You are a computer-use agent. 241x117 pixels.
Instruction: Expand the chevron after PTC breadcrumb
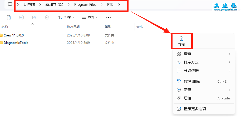coord(119,5)
